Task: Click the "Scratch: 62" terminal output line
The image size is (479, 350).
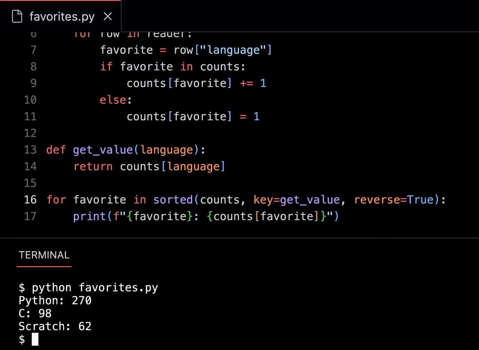Action: coord(55,326)
